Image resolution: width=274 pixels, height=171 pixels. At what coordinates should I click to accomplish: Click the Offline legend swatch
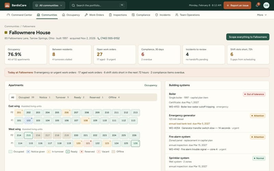113,152
